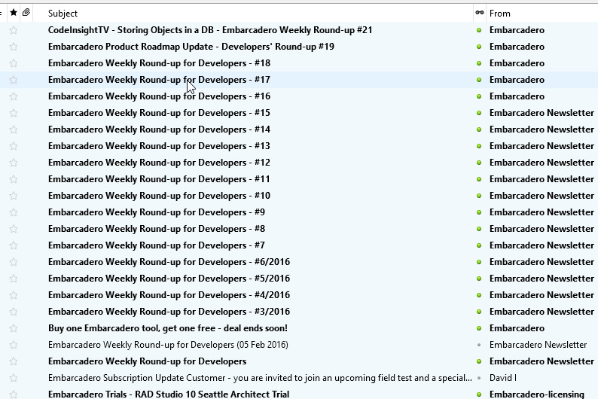Star the Weekly Round-up #9 message
This screenshot has width=598, height=399.
coord(14,212)
